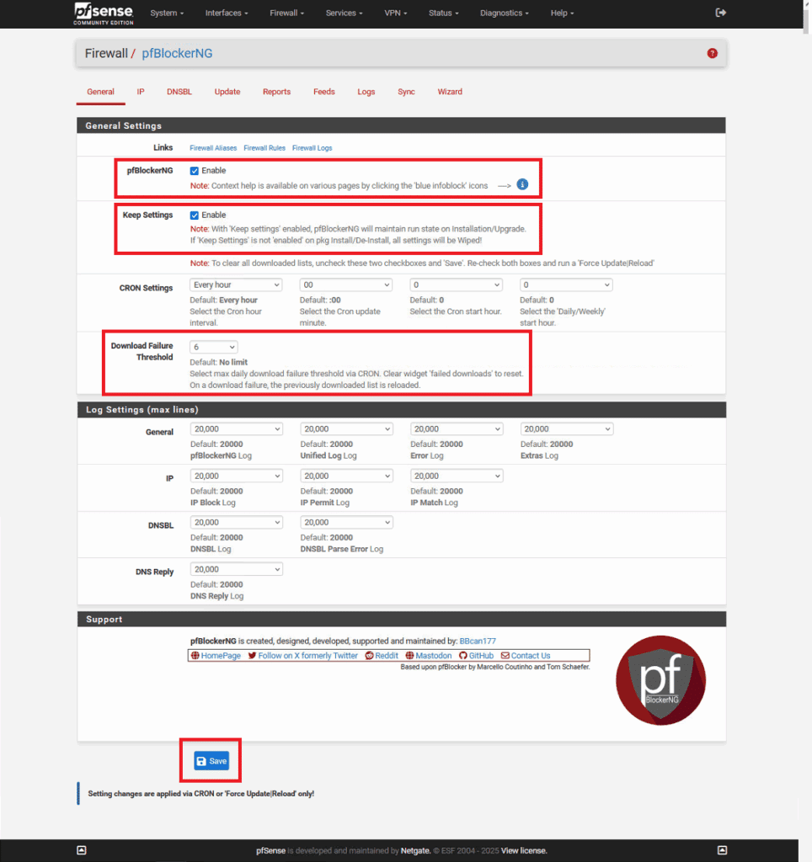Click the footer left panel toggle icon
The image size is (812, 862).
tap(82, 850)
